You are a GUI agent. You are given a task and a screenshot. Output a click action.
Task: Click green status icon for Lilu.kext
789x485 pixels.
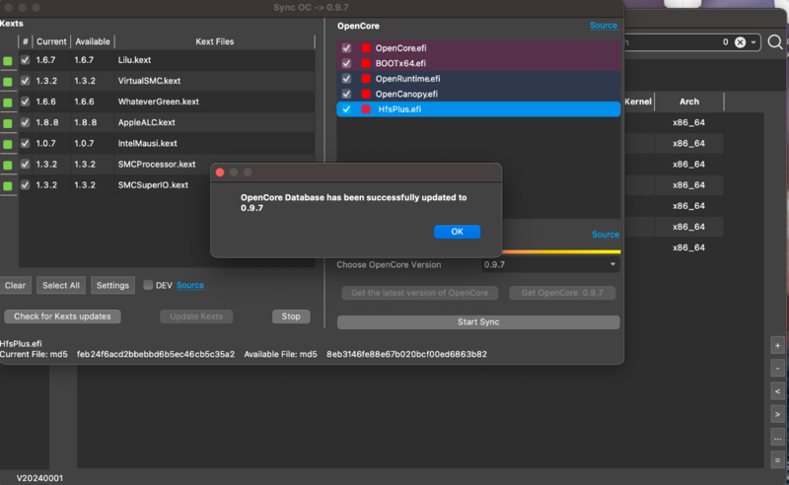8,61
